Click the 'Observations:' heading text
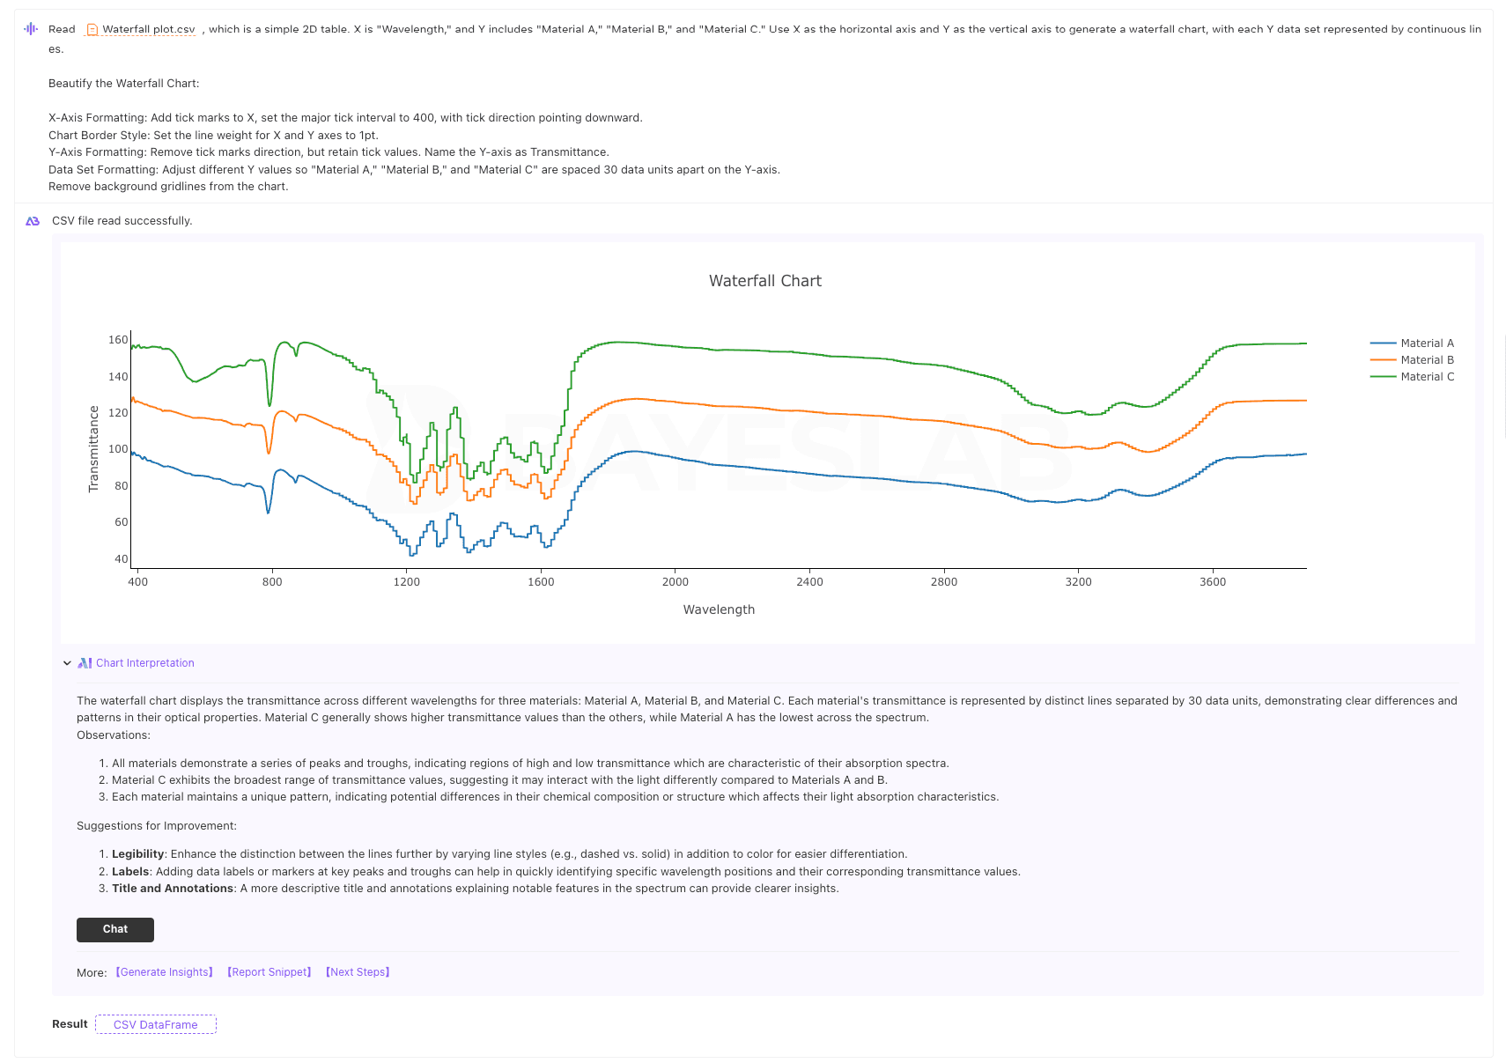Viewport: 1506px width, 1063px height. tap(114, 735)
